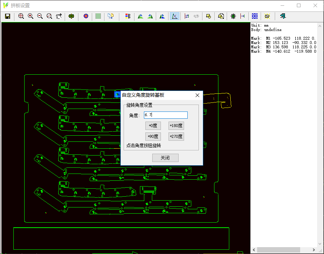Select the pan hand tool icon
Image resolution: width=324 pixels, height=254 pixels.
tap(59, 16)
